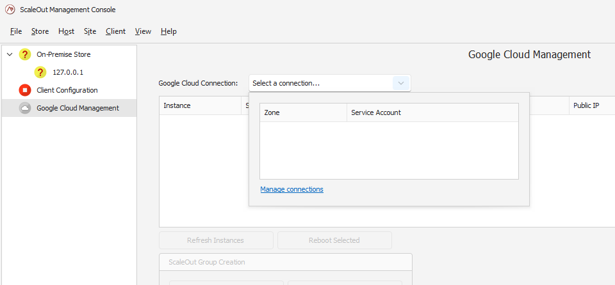Click the red Client Configuration stop icon
The width and height of the screenshot is (615, 285).
pyautogui.click(x=25, y=90)
